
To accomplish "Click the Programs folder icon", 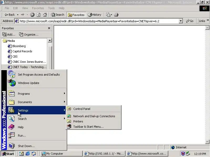I will (12, 93).
